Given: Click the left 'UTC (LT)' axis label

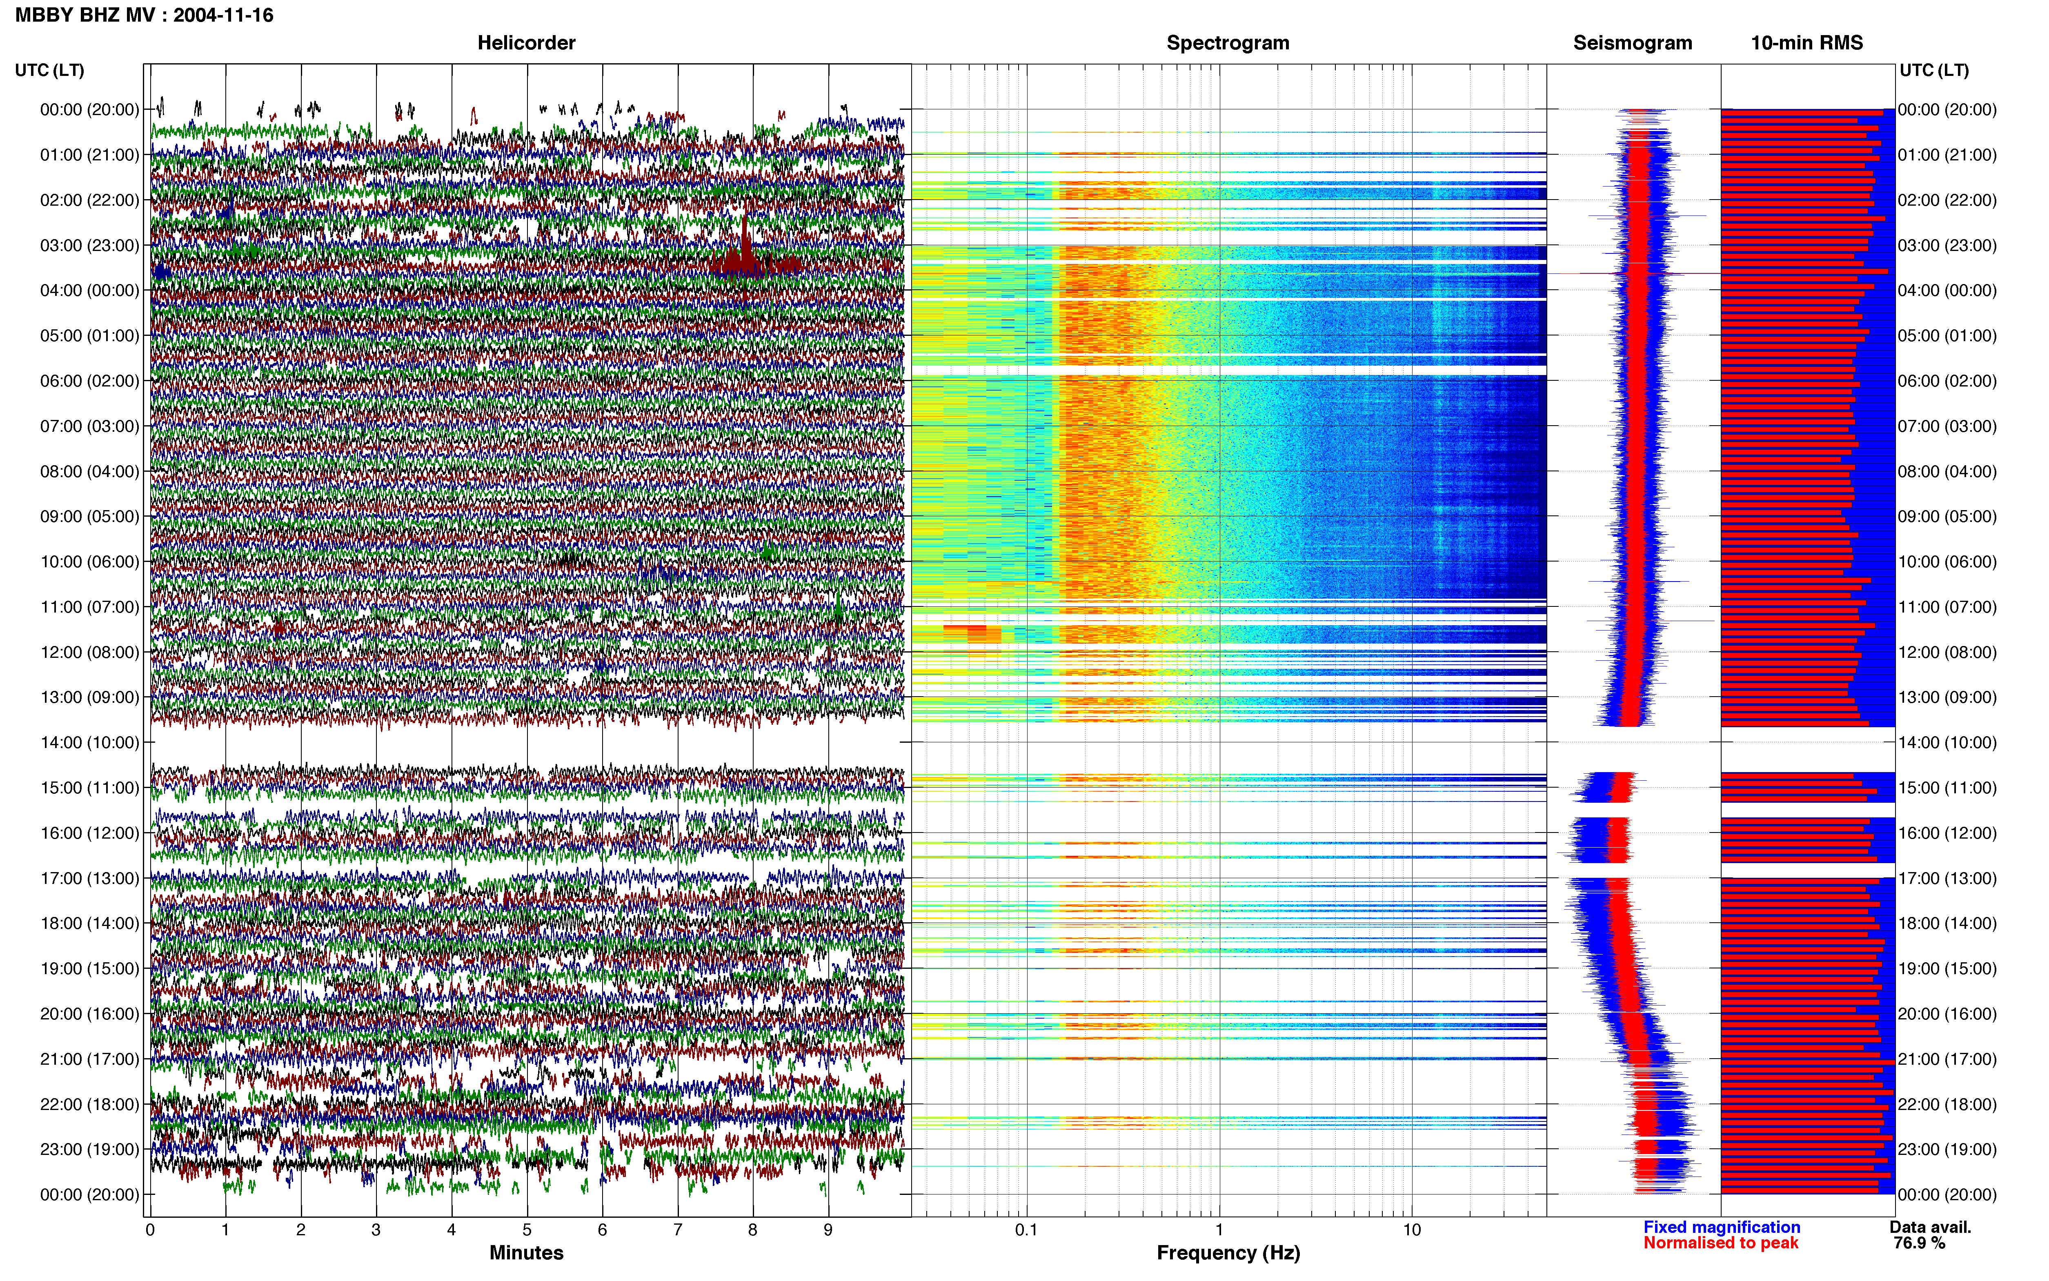Looking at the screenshot, I should pyautogui.click(x=50, y=70).
